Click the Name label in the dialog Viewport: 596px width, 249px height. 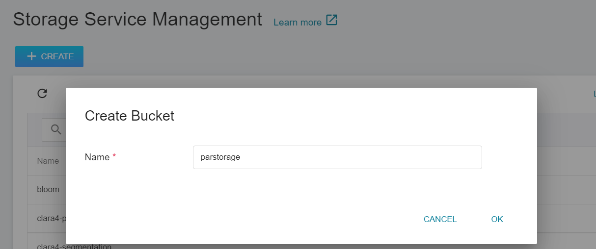pyautogui.click(x=97, y=157)
